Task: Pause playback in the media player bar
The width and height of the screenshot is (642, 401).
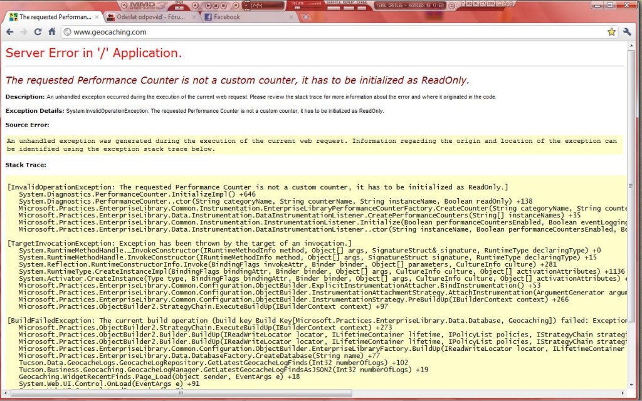Action: point(216,6)
